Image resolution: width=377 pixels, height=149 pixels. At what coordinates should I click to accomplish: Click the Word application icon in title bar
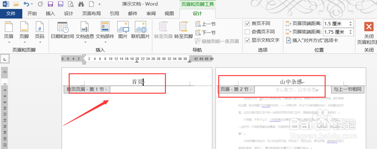point(6,4)
